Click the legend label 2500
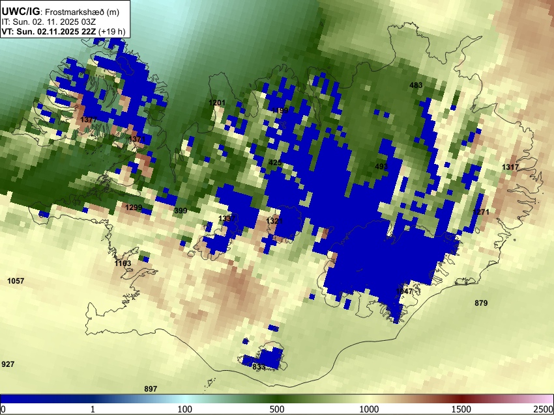Viewport: 554px width, 415px height. (544, 409)
